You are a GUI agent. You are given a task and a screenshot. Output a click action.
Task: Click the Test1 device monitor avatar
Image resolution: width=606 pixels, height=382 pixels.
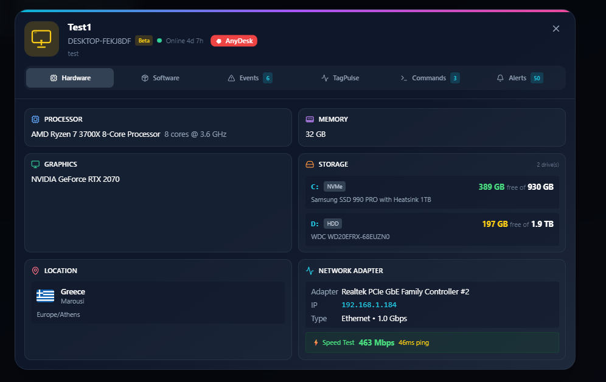[x=41, y=38]
